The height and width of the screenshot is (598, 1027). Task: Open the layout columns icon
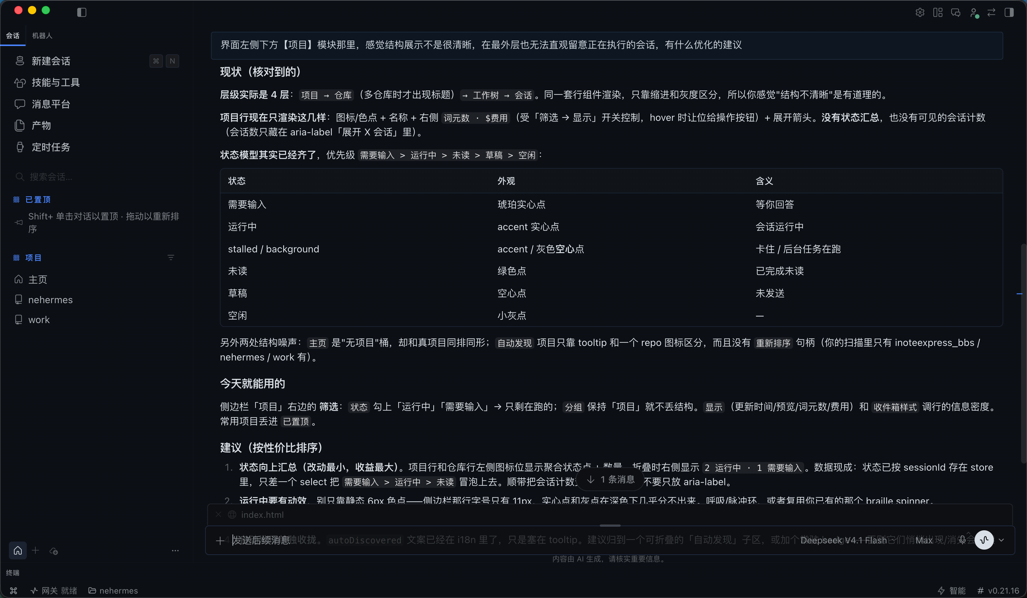[938, 12]
